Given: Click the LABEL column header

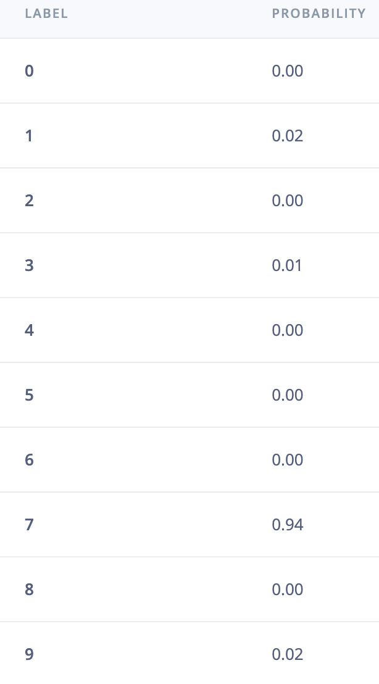Looking at the screenshot, I should point(46,14).
